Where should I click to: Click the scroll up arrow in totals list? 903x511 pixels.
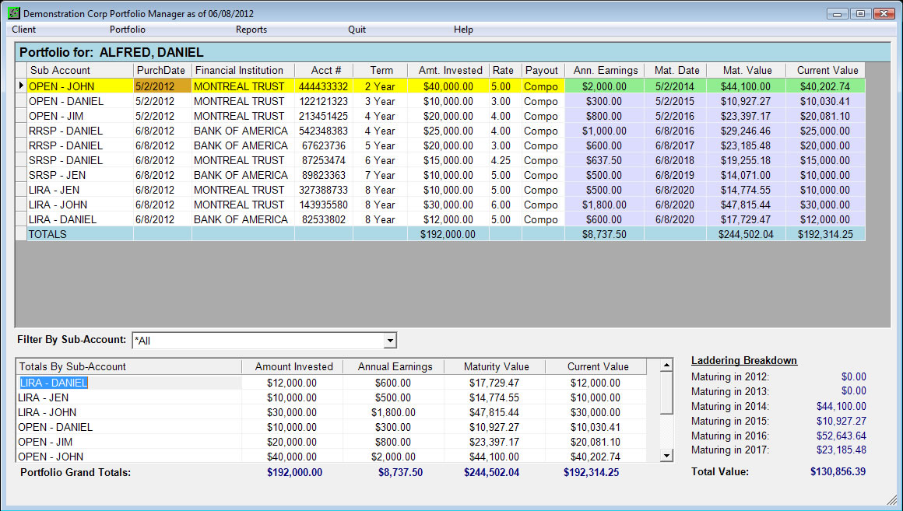coord(666,366)
